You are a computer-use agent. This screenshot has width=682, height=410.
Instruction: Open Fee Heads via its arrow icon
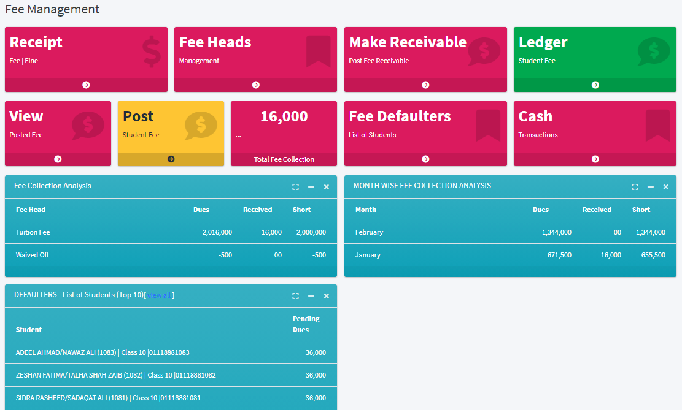click(x=256, y=85)
